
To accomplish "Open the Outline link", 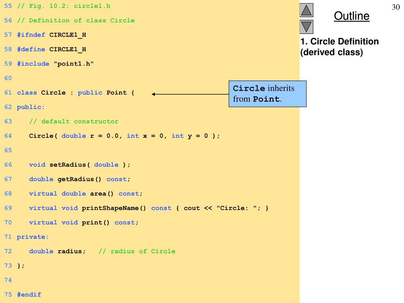I will [352, 16].
